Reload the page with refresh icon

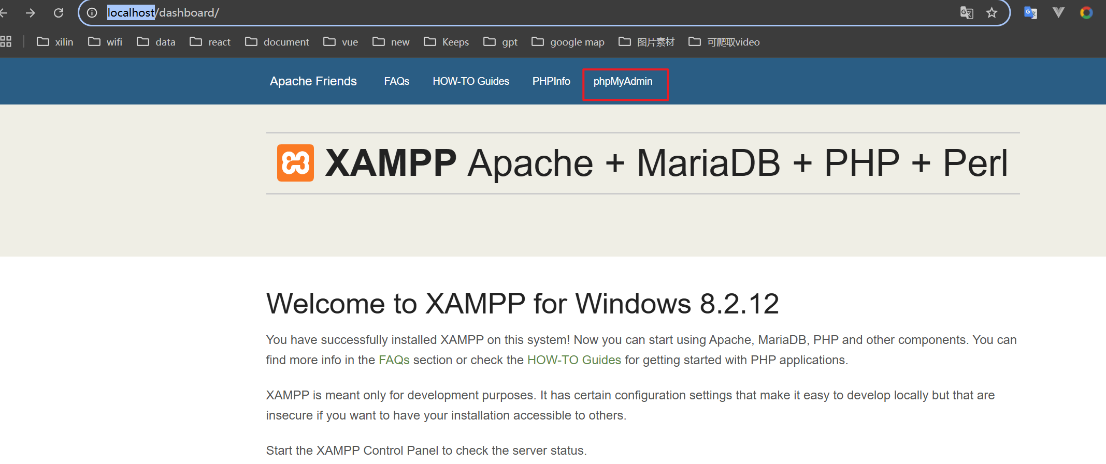[x=59, y=12]
